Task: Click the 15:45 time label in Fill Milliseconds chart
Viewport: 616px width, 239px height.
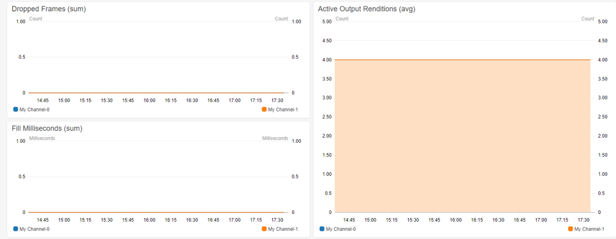Action: (128, 220)
